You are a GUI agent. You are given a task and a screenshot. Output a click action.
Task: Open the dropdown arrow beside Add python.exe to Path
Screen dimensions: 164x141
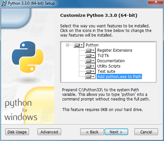(x=93, y=77)
